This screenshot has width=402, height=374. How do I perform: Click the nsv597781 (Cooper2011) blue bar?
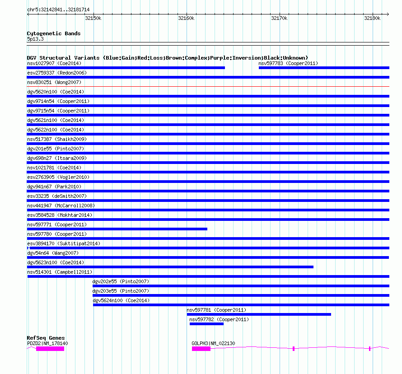[259, 314]
